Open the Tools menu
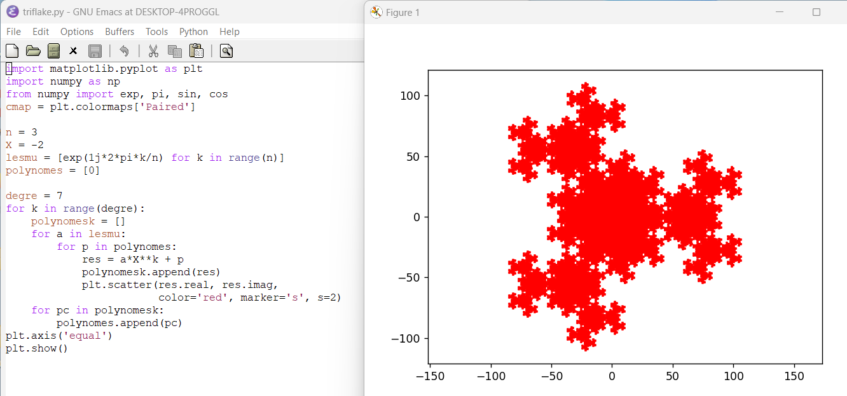847x396 pixels. (156, 32)
